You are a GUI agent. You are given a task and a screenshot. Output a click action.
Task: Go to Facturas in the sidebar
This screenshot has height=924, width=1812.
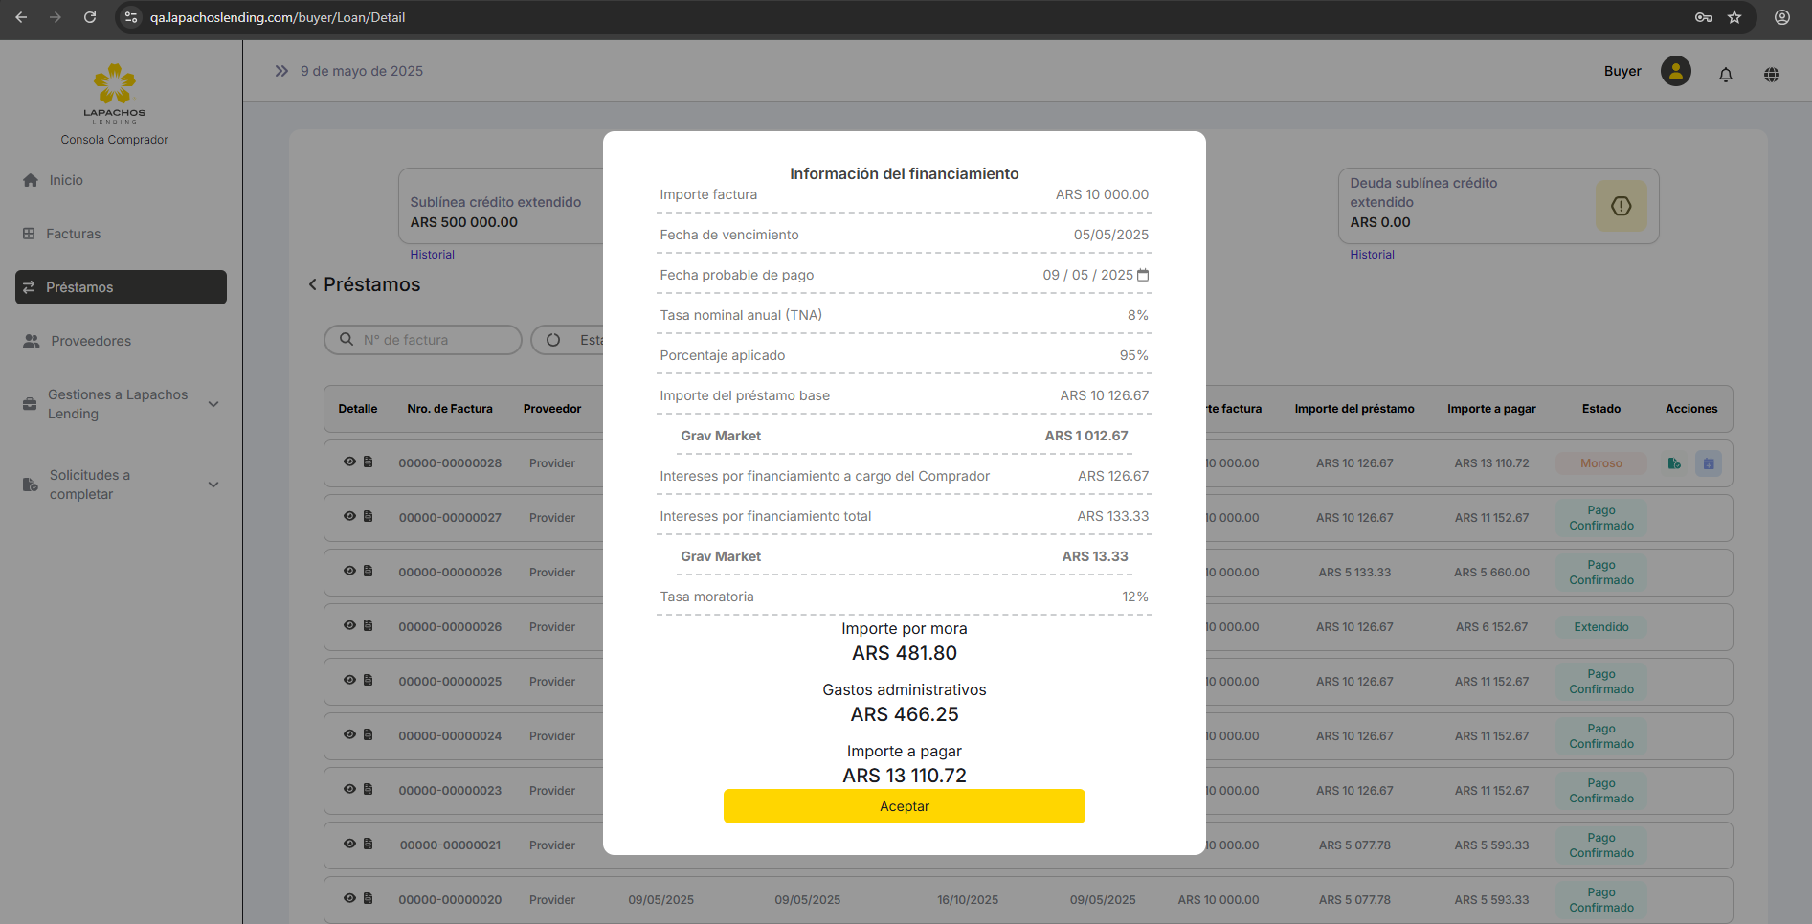coord(73,234)
